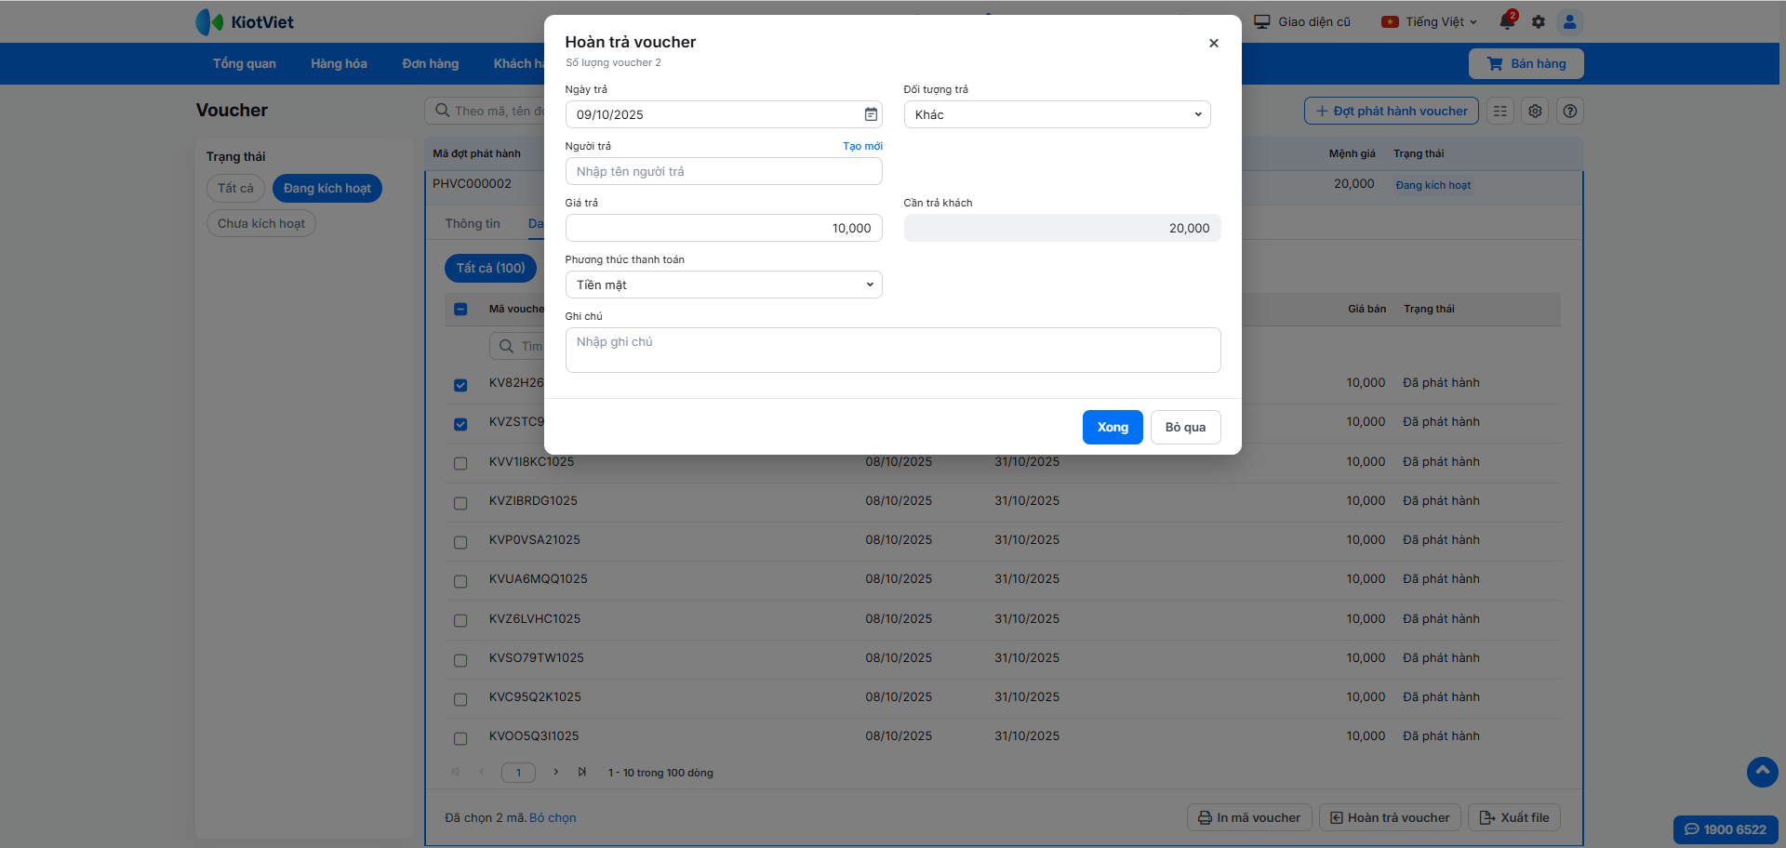The image size is (1786, 848).
Task: Open support hotline 1900 6522 chat
Action: coord(1726,829)
